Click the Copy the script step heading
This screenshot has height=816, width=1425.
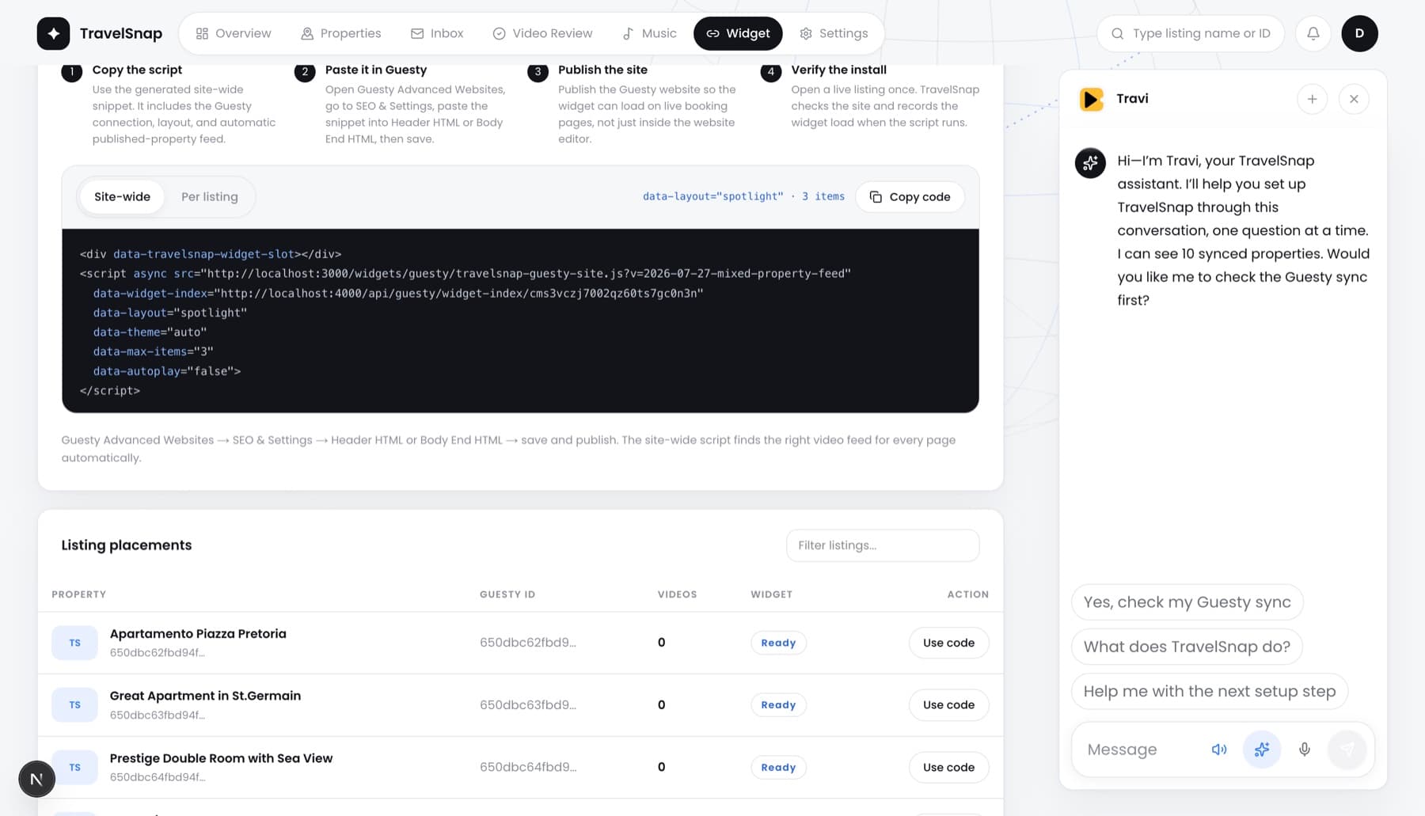coord(137,70)
